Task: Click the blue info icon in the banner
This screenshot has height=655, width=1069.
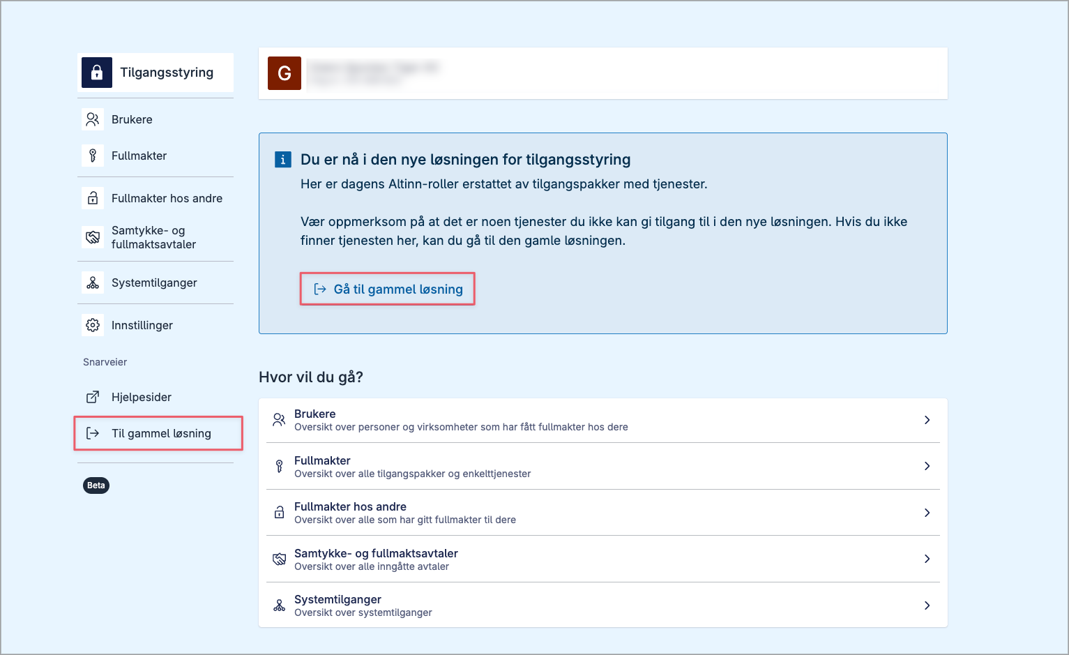Action: [x=282, y=160]
